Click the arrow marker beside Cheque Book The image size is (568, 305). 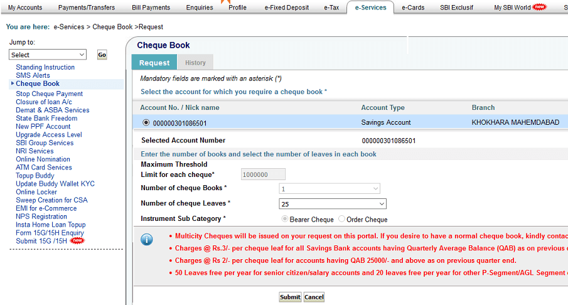(x=13, y=83)
